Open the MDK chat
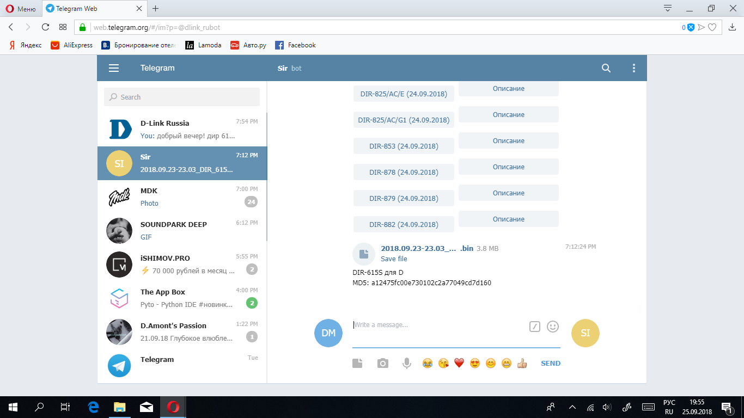 182,197
